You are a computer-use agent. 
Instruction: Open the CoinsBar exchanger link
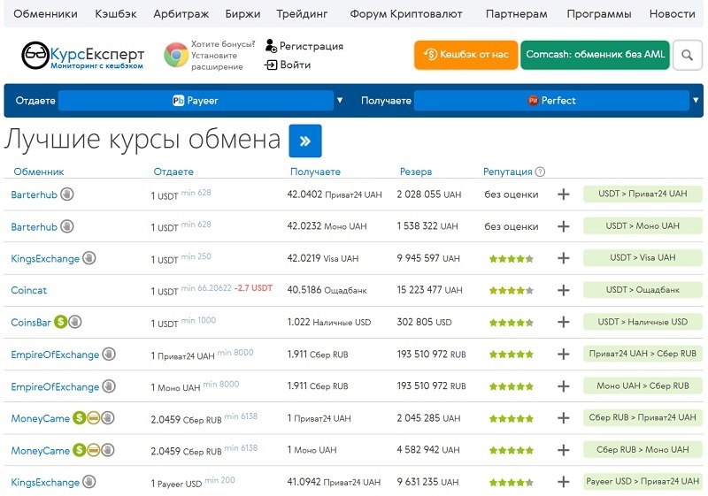click(x=31, y=323)
